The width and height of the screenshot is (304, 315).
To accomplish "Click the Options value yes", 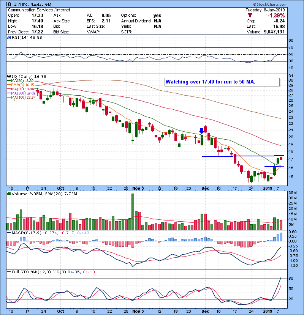I will tap(157, 16).
